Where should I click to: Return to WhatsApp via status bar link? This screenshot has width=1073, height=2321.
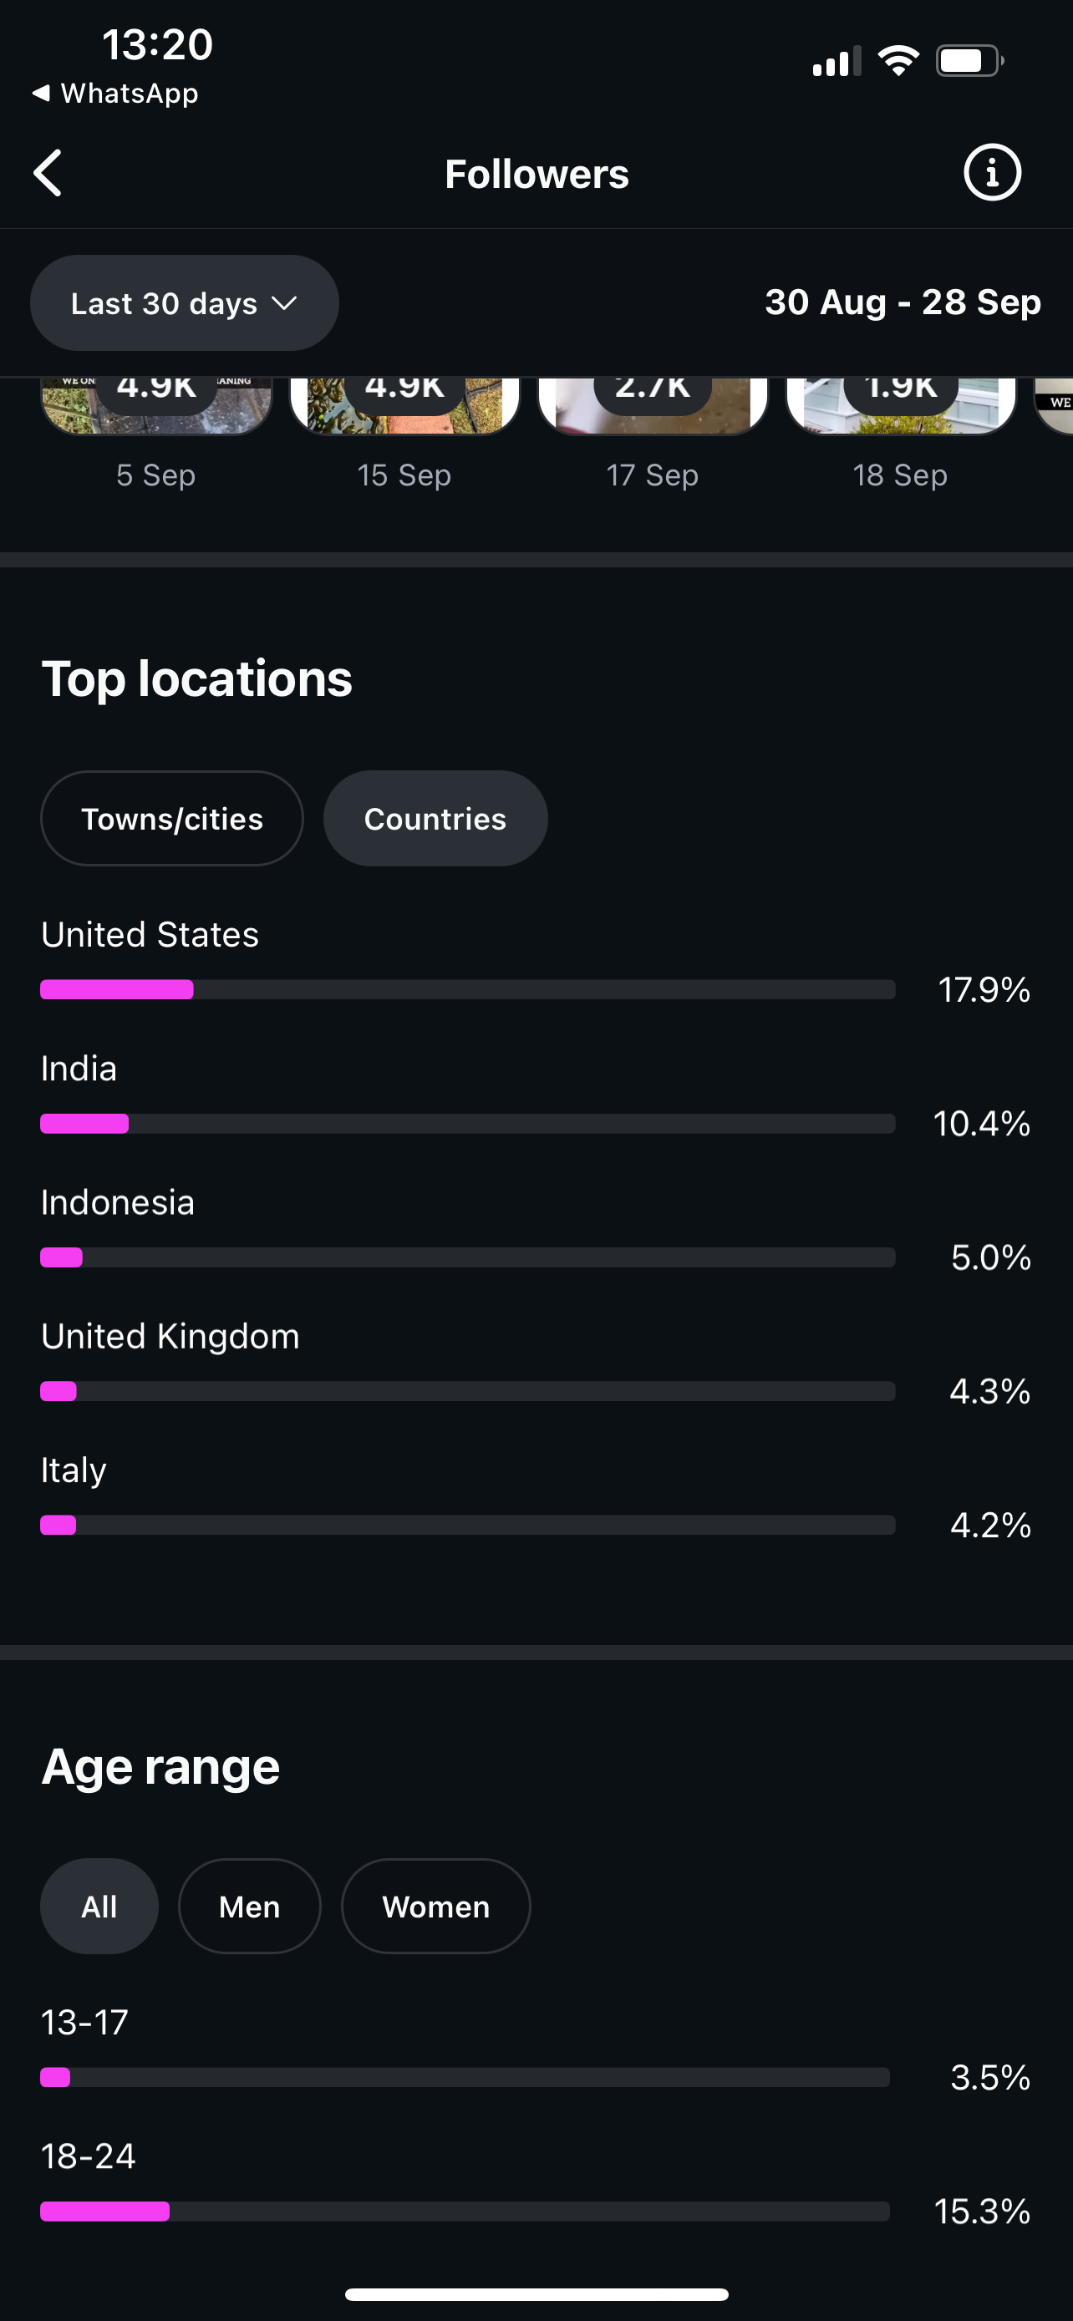tap(116, 94)
